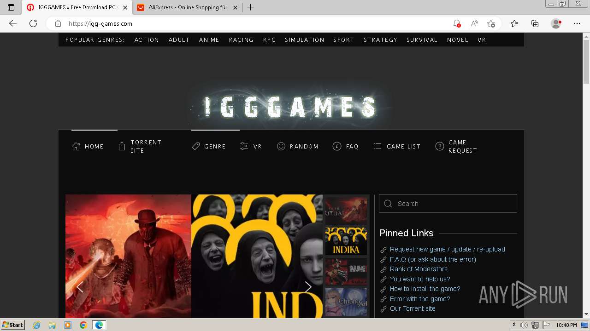Viewport: 590px width, 331px height.
Task: Open the GENRE nav item
Action: (209, 146)
